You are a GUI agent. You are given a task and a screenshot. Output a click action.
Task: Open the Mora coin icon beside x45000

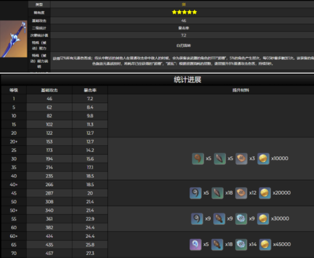point(265,244)
